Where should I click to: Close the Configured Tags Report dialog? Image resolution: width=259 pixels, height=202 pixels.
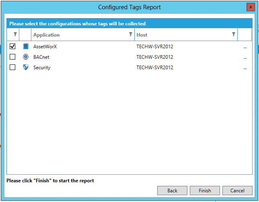pyautogui.click(x=251, y=7)
